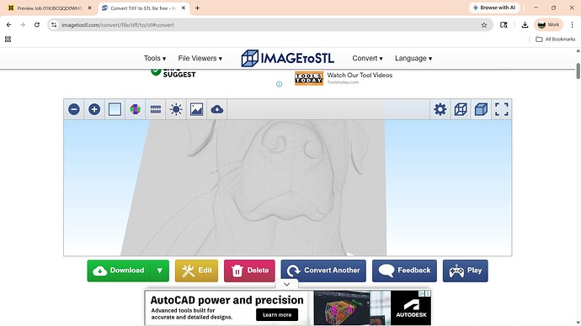The width and height of the screenshot is (581, 326).
Task: Open the Work profile button
Action: click(x=548, y=24)
